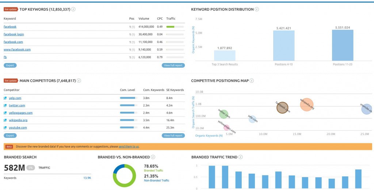Viewport: 374px width, 190px height.
Task: Open external link icon for twitter.com
Action: (5, 105)
